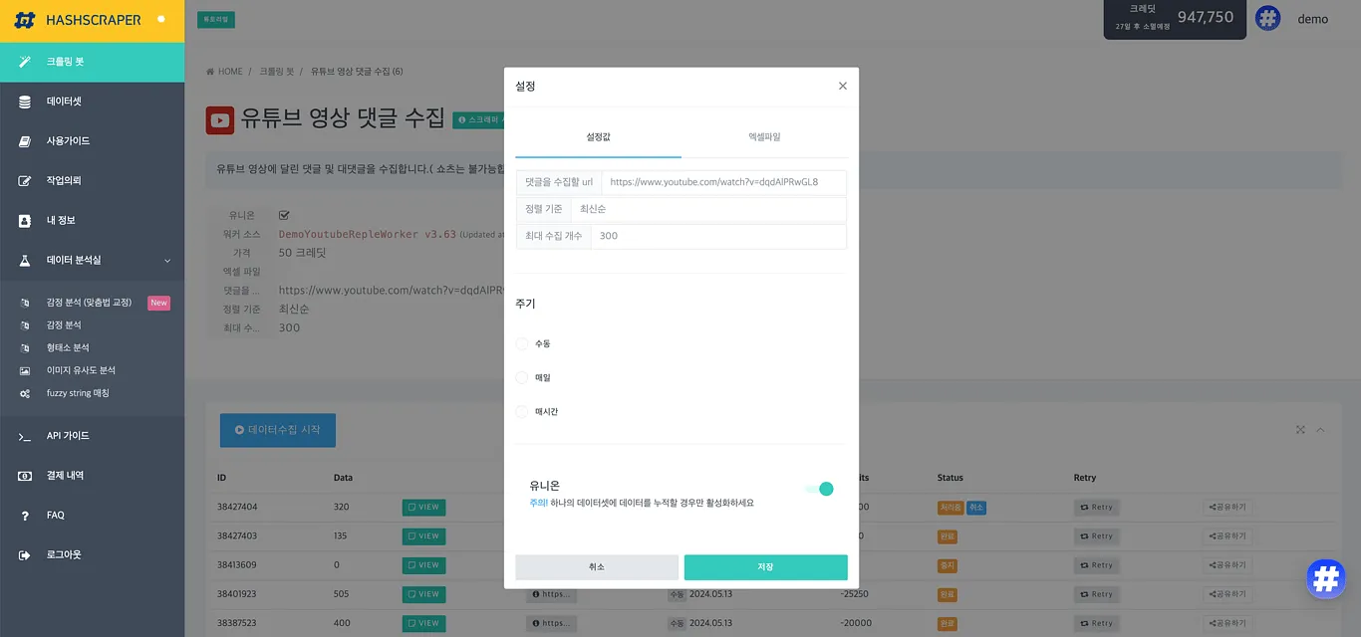Choose the 매시간 radio option

522,412
